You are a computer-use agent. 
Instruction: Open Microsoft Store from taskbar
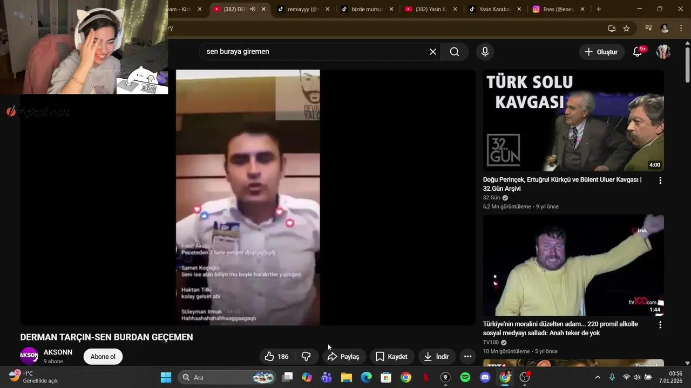[x=386, y=377]
